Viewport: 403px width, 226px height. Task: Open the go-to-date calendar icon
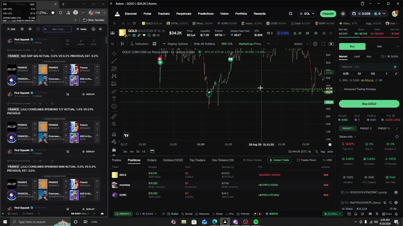[x=152, y=152]
